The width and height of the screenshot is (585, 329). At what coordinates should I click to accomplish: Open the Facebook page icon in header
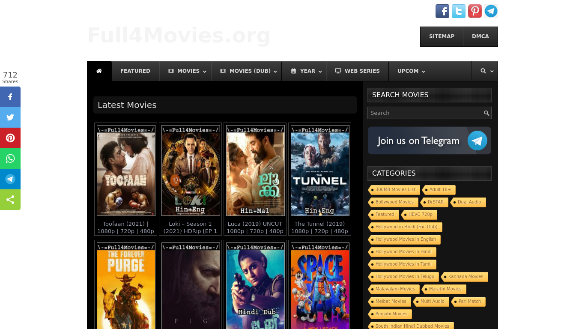[442, 11]
